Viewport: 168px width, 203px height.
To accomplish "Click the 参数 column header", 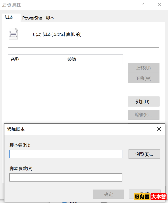I will 94,59.
